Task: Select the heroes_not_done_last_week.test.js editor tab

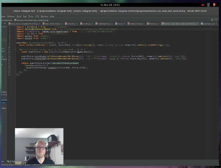Action: tap(180, 24)
